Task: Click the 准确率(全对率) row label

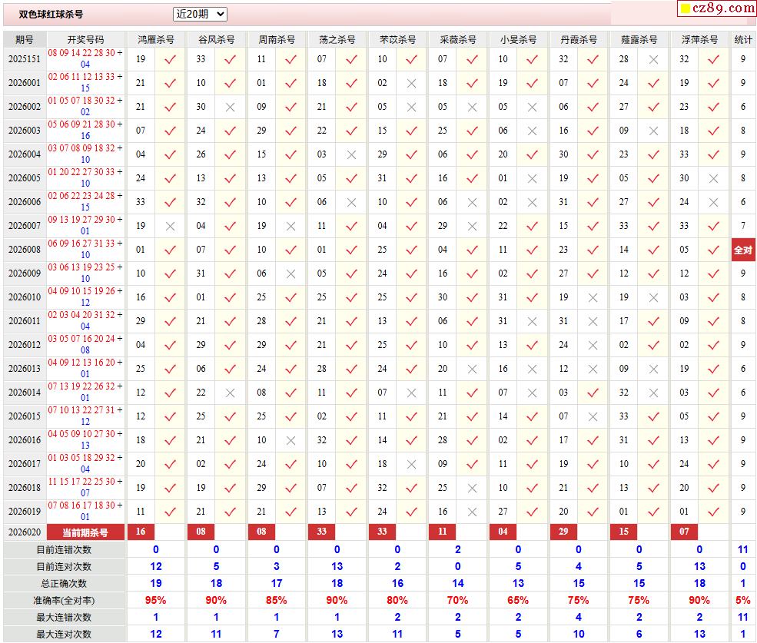Action: (64, 600)
